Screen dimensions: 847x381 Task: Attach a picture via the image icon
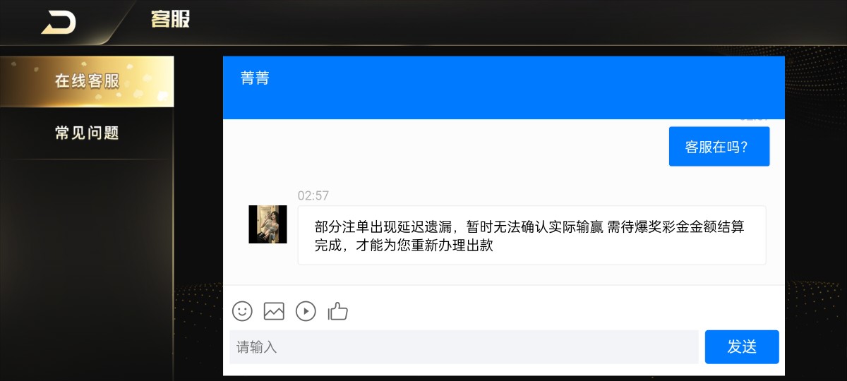[x=274, y=310]
